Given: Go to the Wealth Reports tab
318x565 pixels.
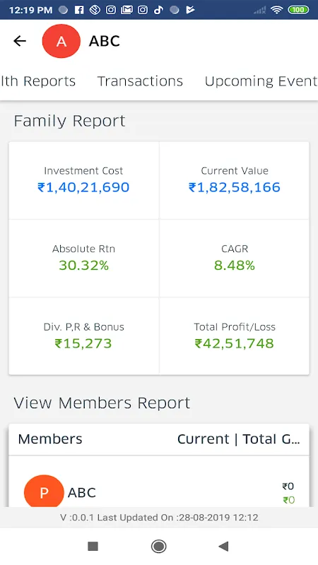Looking at the screenshot, I should tap(38, 81).
